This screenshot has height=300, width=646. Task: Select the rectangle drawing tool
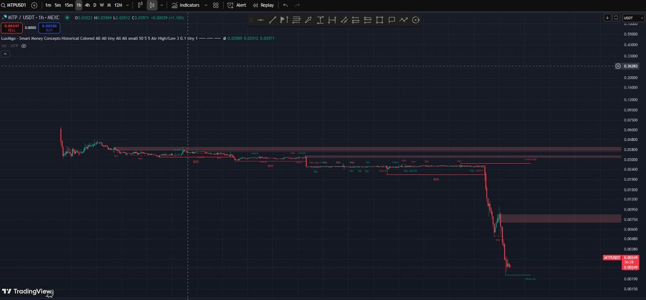tap(380, 20)
